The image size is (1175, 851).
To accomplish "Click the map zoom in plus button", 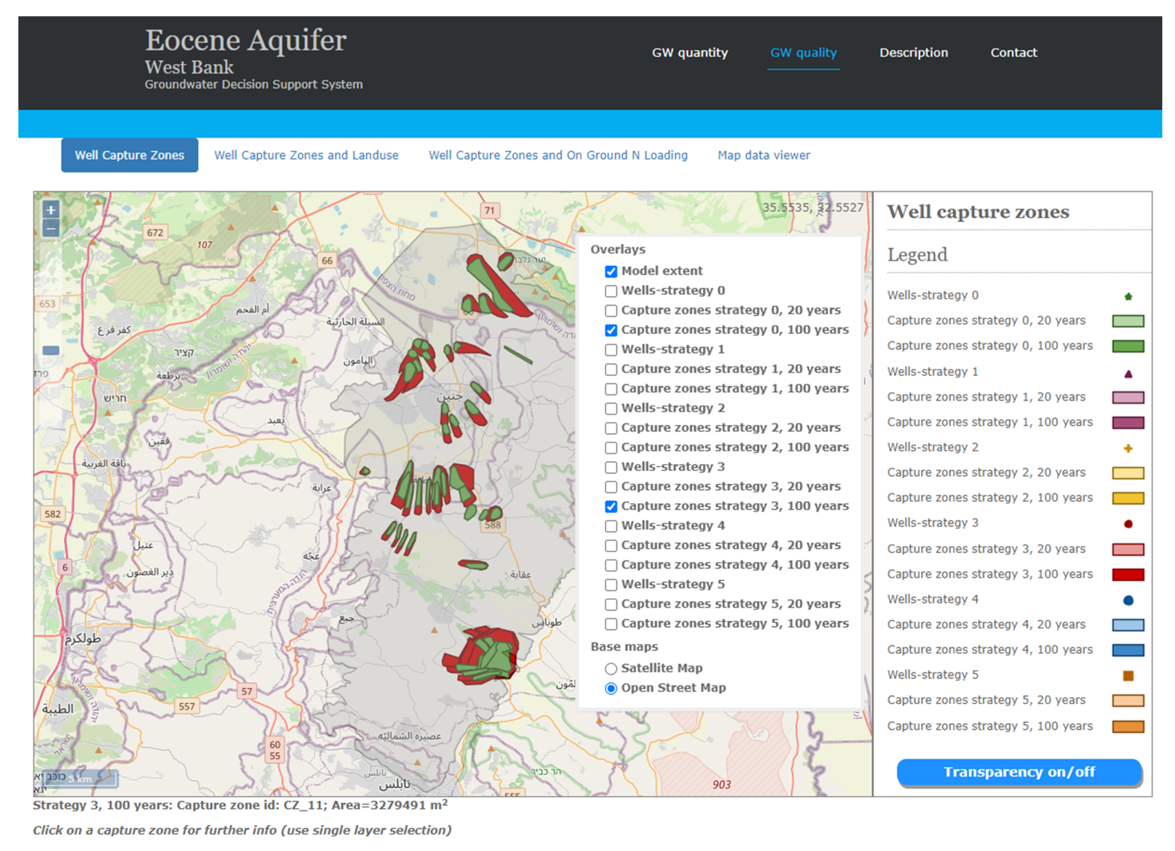I will (x=51, y=210).
